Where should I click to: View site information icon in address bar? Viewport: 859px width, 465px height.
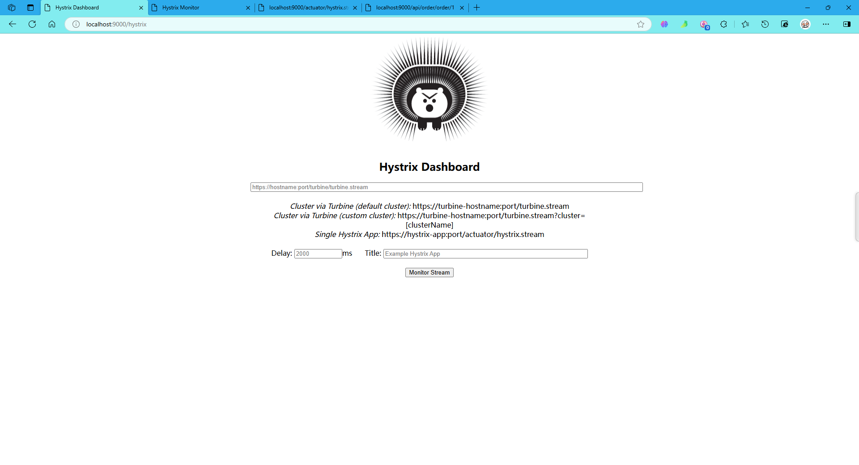click(x=76, y=24)
